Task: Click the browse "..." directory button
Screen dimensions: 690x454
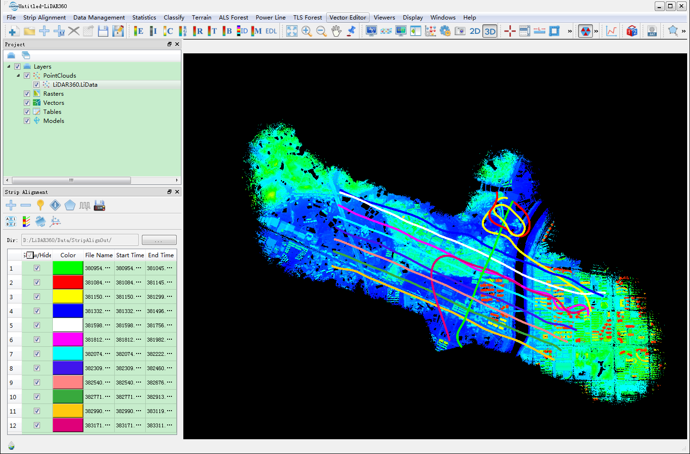Action: 159,240
